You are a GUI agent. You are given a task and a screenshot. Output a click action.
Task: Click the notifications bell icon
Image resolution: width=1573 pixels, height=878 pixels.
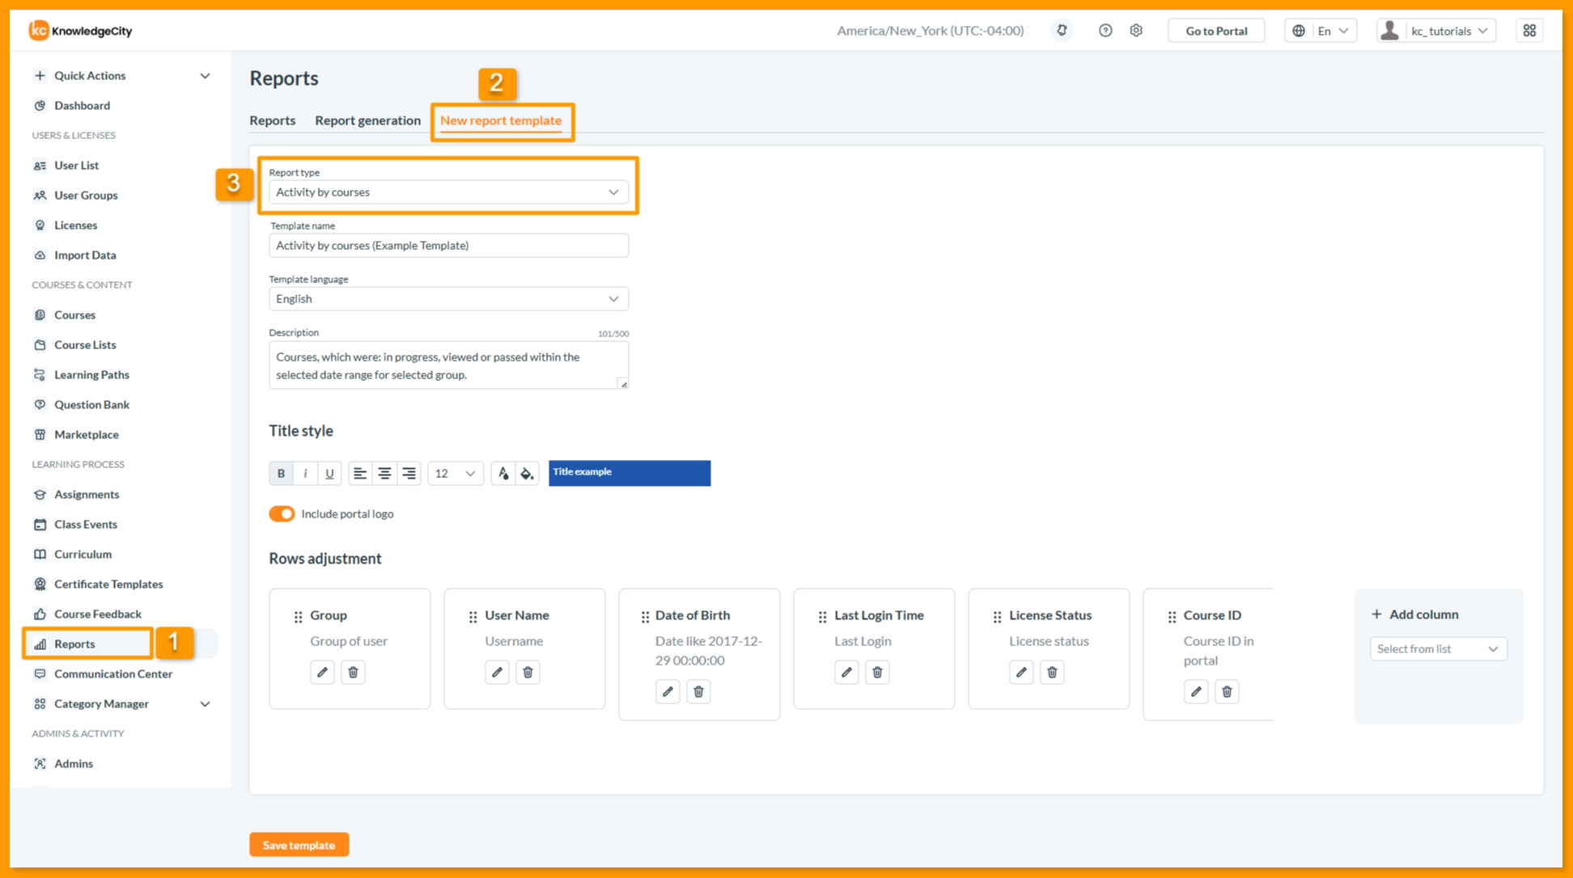1062,31
